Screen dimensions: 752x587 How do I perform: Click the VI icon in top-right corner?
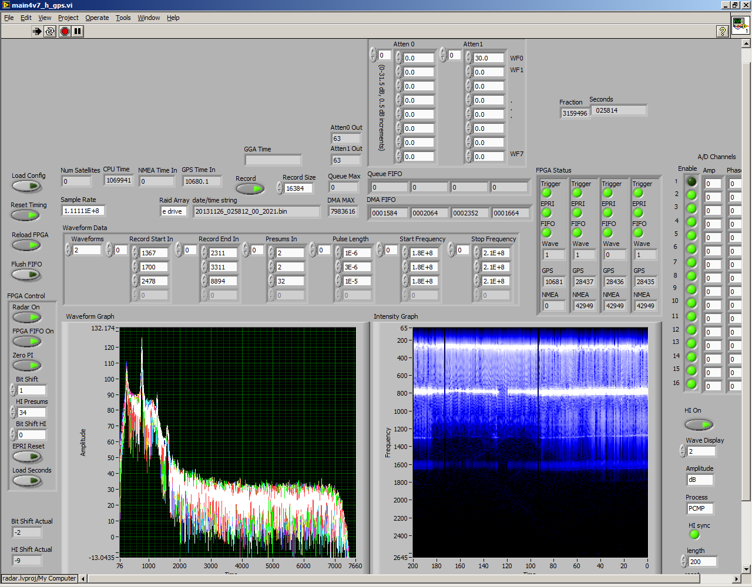[740, 25]
